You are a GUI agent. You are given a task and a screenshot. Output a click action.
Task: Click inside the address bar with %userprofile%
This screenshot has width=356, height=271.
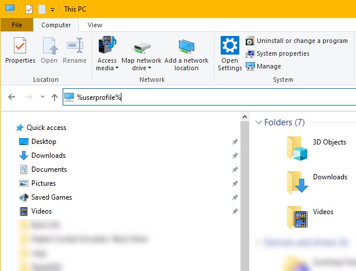[x=209, y=97]
